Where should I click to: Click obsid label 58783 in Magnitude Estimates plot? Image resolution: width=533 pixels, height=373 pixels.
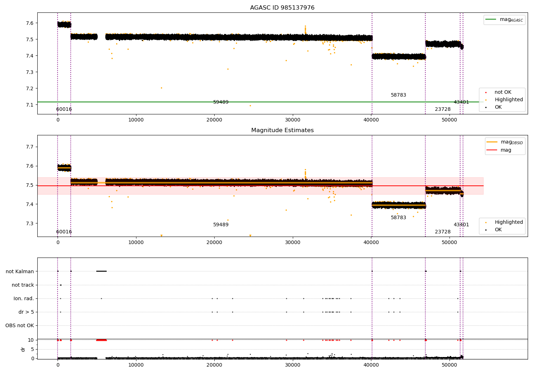pos(398,218)
